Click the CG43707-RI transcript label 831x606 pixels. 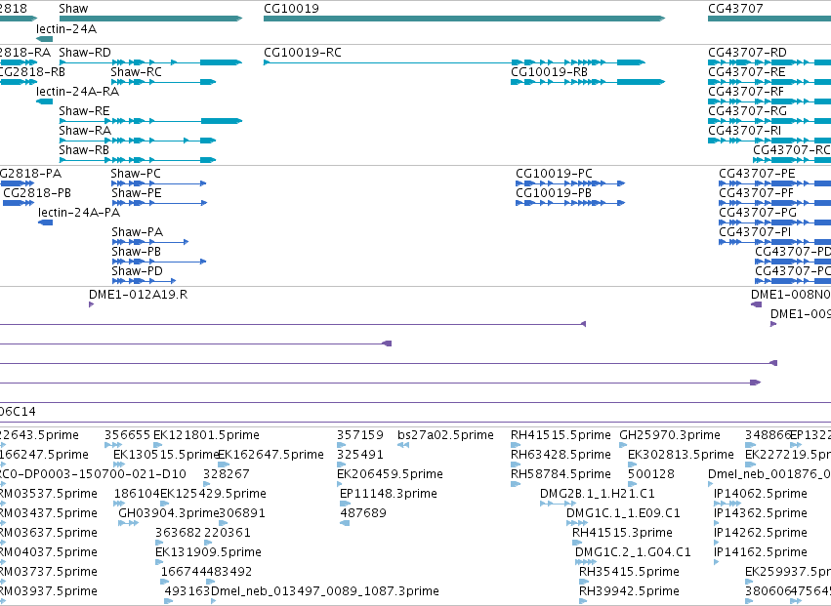[x=745, y=131]
